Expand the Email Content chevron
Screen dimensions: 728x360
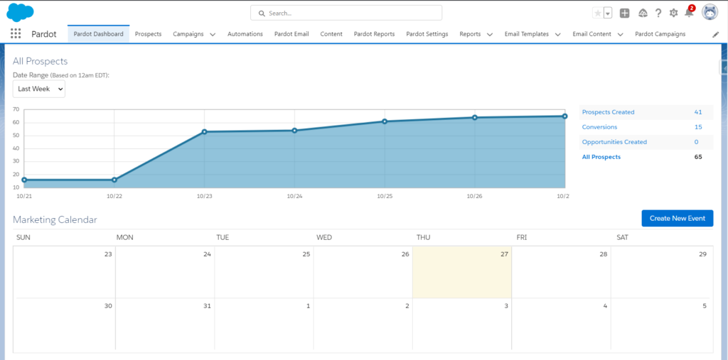pos(620,34)
